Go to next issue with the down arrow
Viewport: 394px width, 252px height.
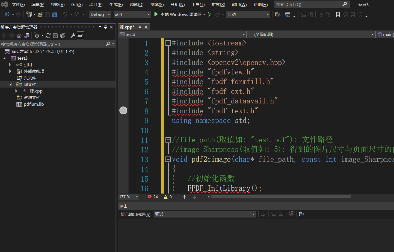coord(194,197)
